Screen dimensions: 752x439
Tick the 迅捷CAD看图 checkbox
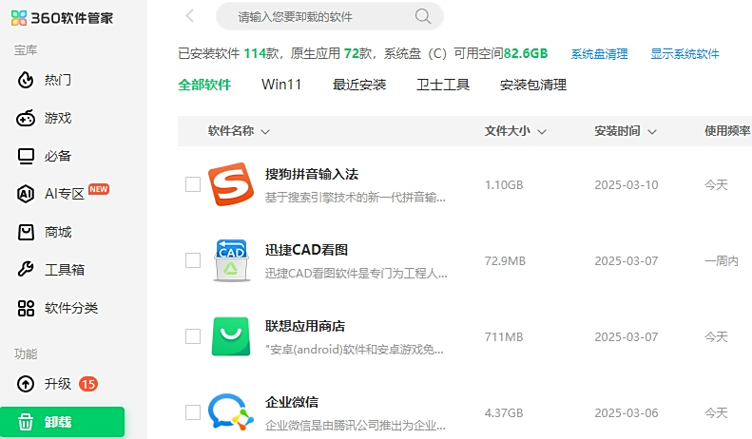(193, 260)
